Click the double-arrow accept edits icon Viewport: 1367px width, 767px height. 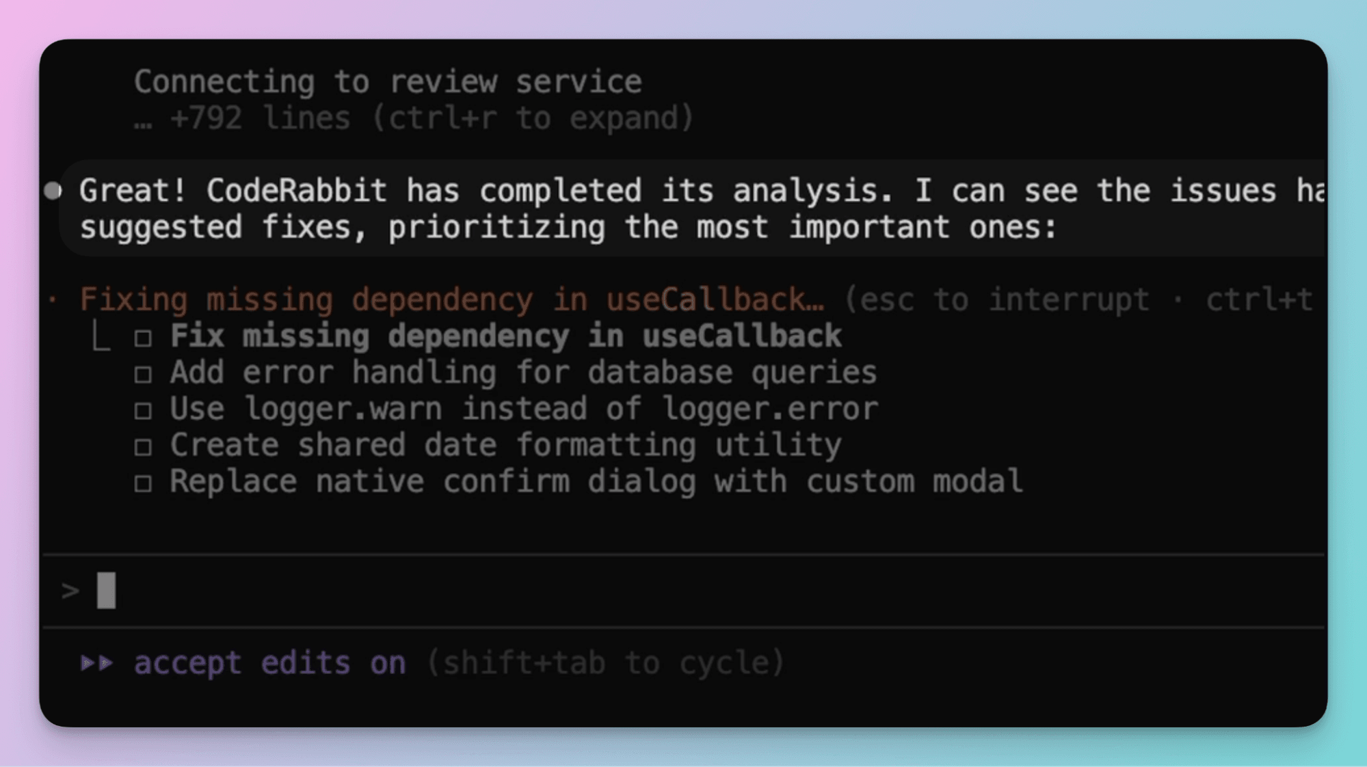pyautogui.click(x=96, y=662)
